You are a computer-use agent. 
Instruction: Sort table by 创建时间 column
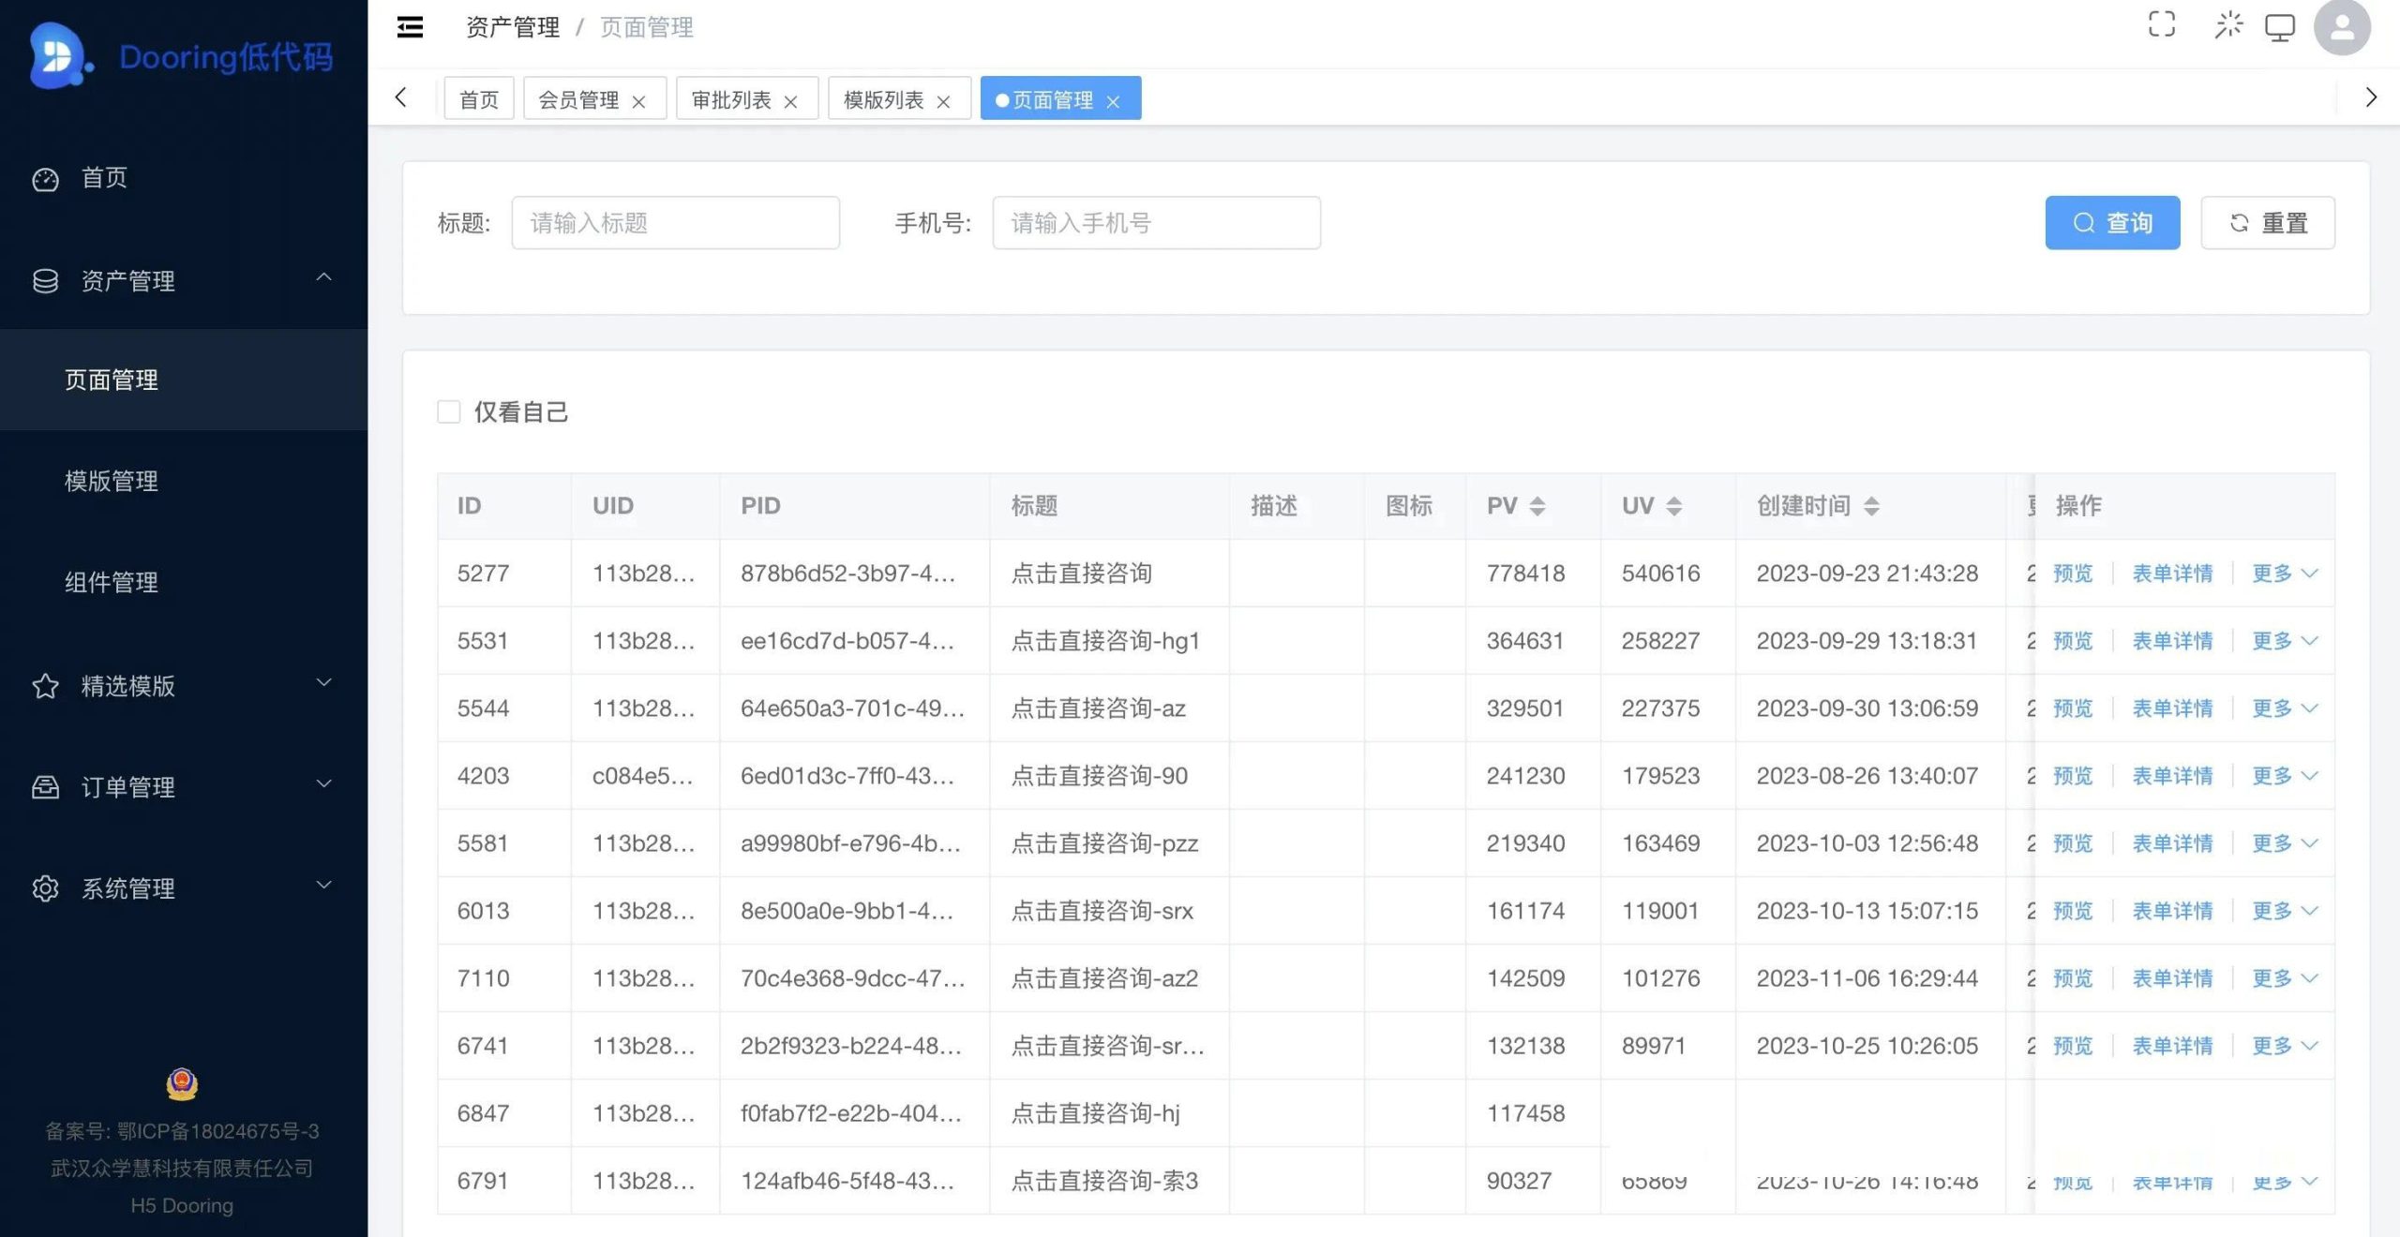coord(1870,506)
